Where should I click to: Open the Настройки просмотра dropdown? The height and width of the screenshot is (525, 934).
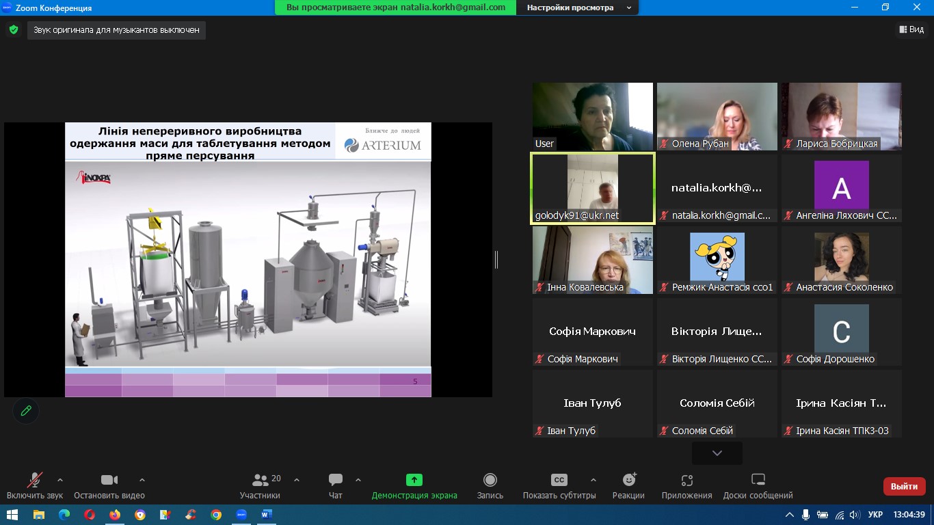coord(577,8)
